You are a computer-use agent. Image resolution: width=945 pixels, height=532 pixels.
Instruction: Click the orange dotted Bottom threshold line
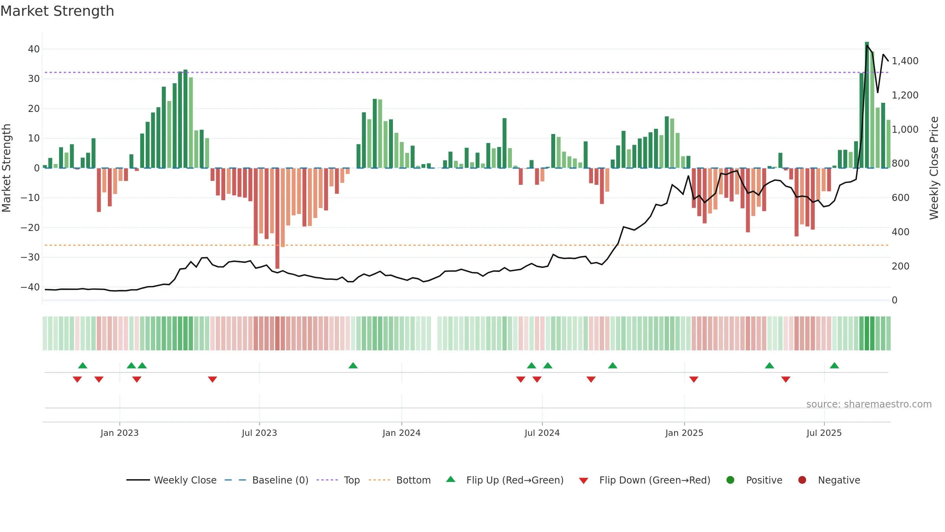pyautogui.click(x=467, y=245)
